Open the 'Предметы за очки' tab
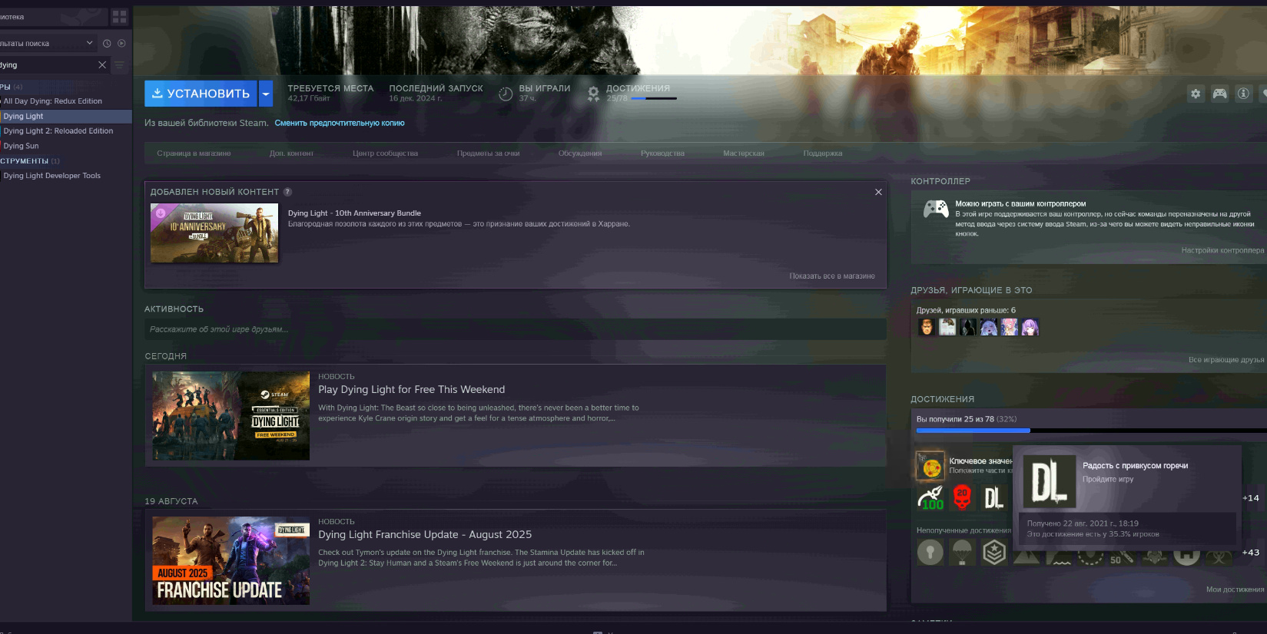Image resolution: width=1267 pixels, height=634 pixels. click(x=488, y=154)
